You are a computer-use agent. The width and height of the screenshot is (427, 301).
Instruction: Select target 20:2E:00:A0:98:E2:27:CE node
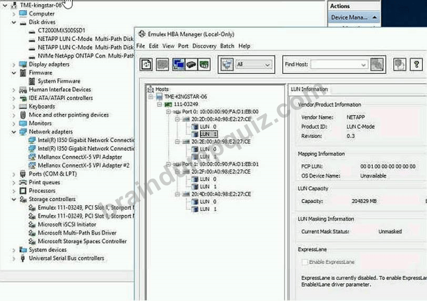click(x=221, y=141)
